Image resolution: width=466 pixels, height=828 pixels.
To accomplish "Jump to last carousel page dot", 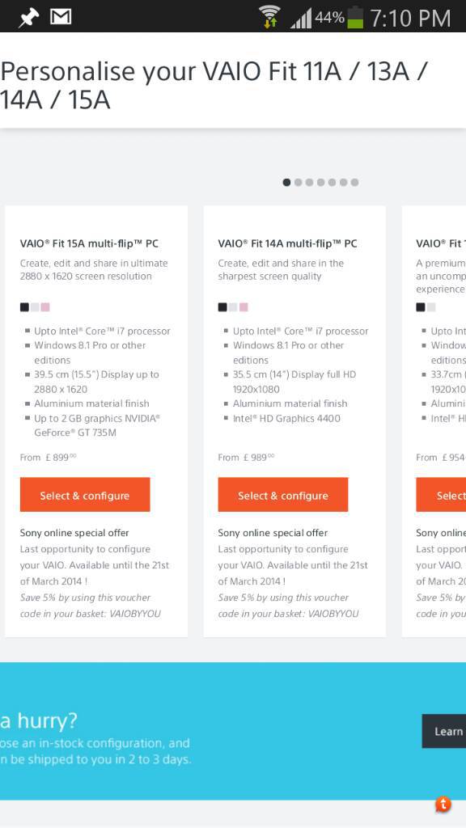I will point(354,182).
